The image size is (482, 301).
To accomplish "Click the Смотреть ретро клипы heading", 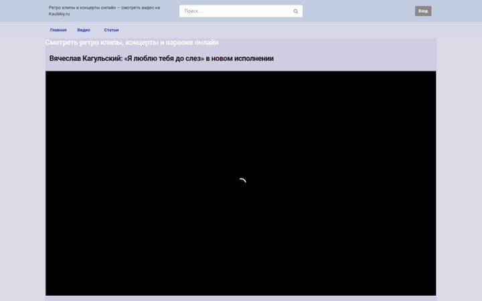I will click(x=132, y=42).
